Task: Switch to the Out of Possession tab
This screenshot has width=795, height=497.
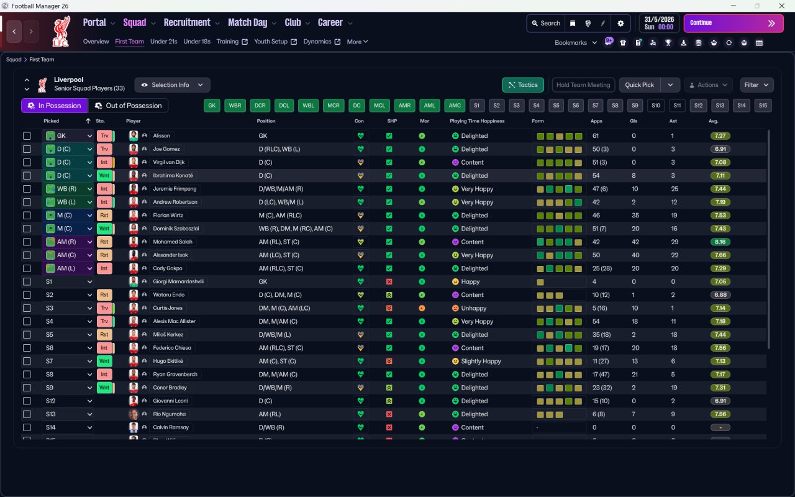Action: tap(128, 106)
